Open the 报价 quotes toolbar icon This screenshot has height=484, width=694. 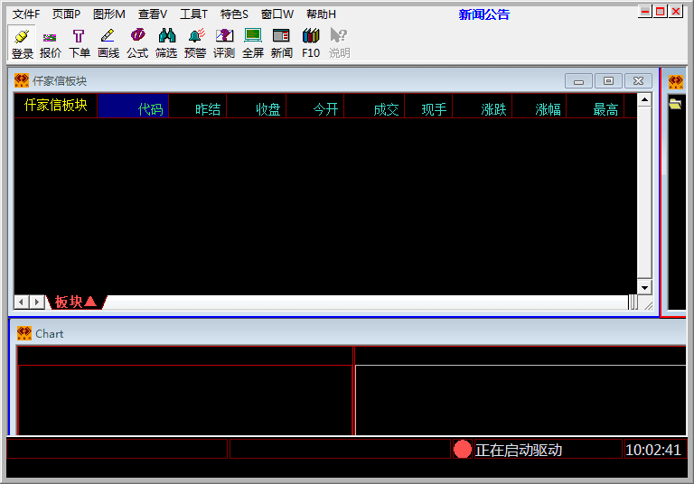51,42
